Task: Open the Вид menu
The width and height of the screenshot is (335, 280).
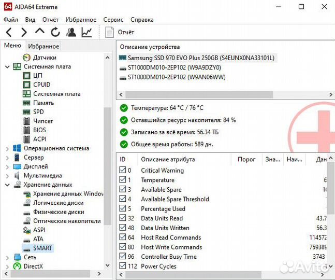Action: [x=30, y=20]
